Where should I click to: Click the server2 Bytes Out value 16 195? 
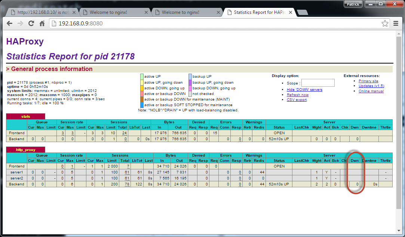(180, 178)
